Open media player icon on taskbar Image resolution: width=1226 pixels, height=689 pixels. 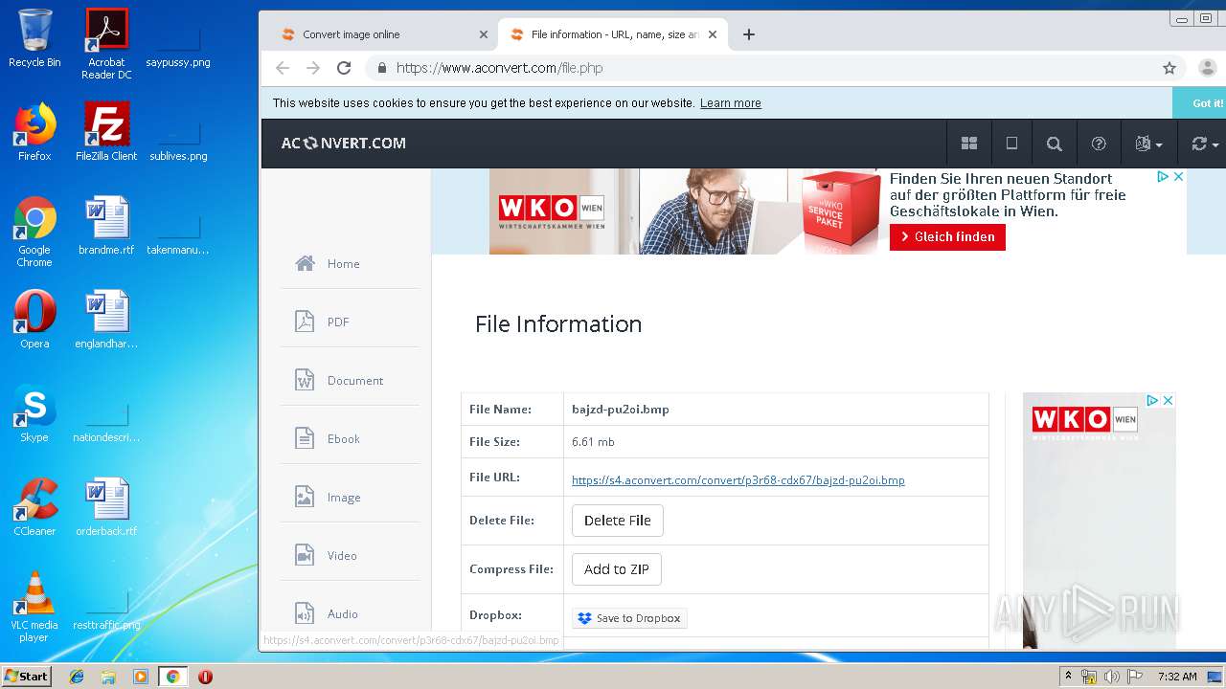(140, 677)
